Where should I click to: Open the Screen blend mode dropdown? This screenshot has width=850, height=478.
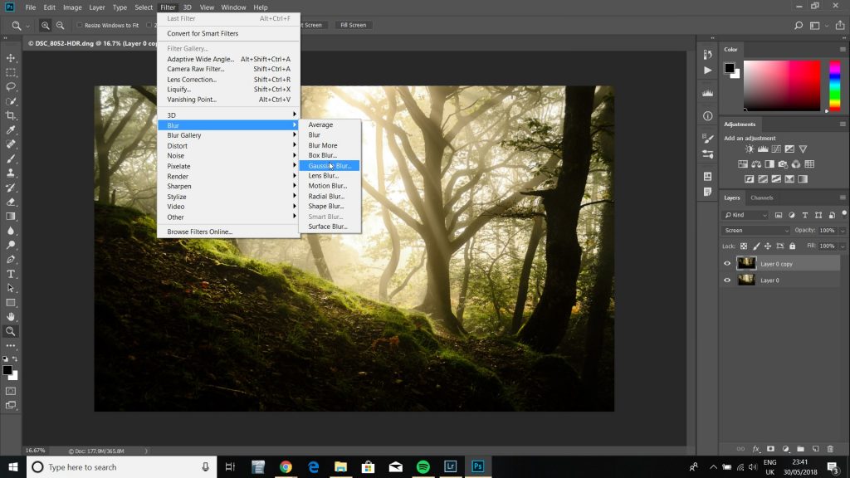coord(755,229)
